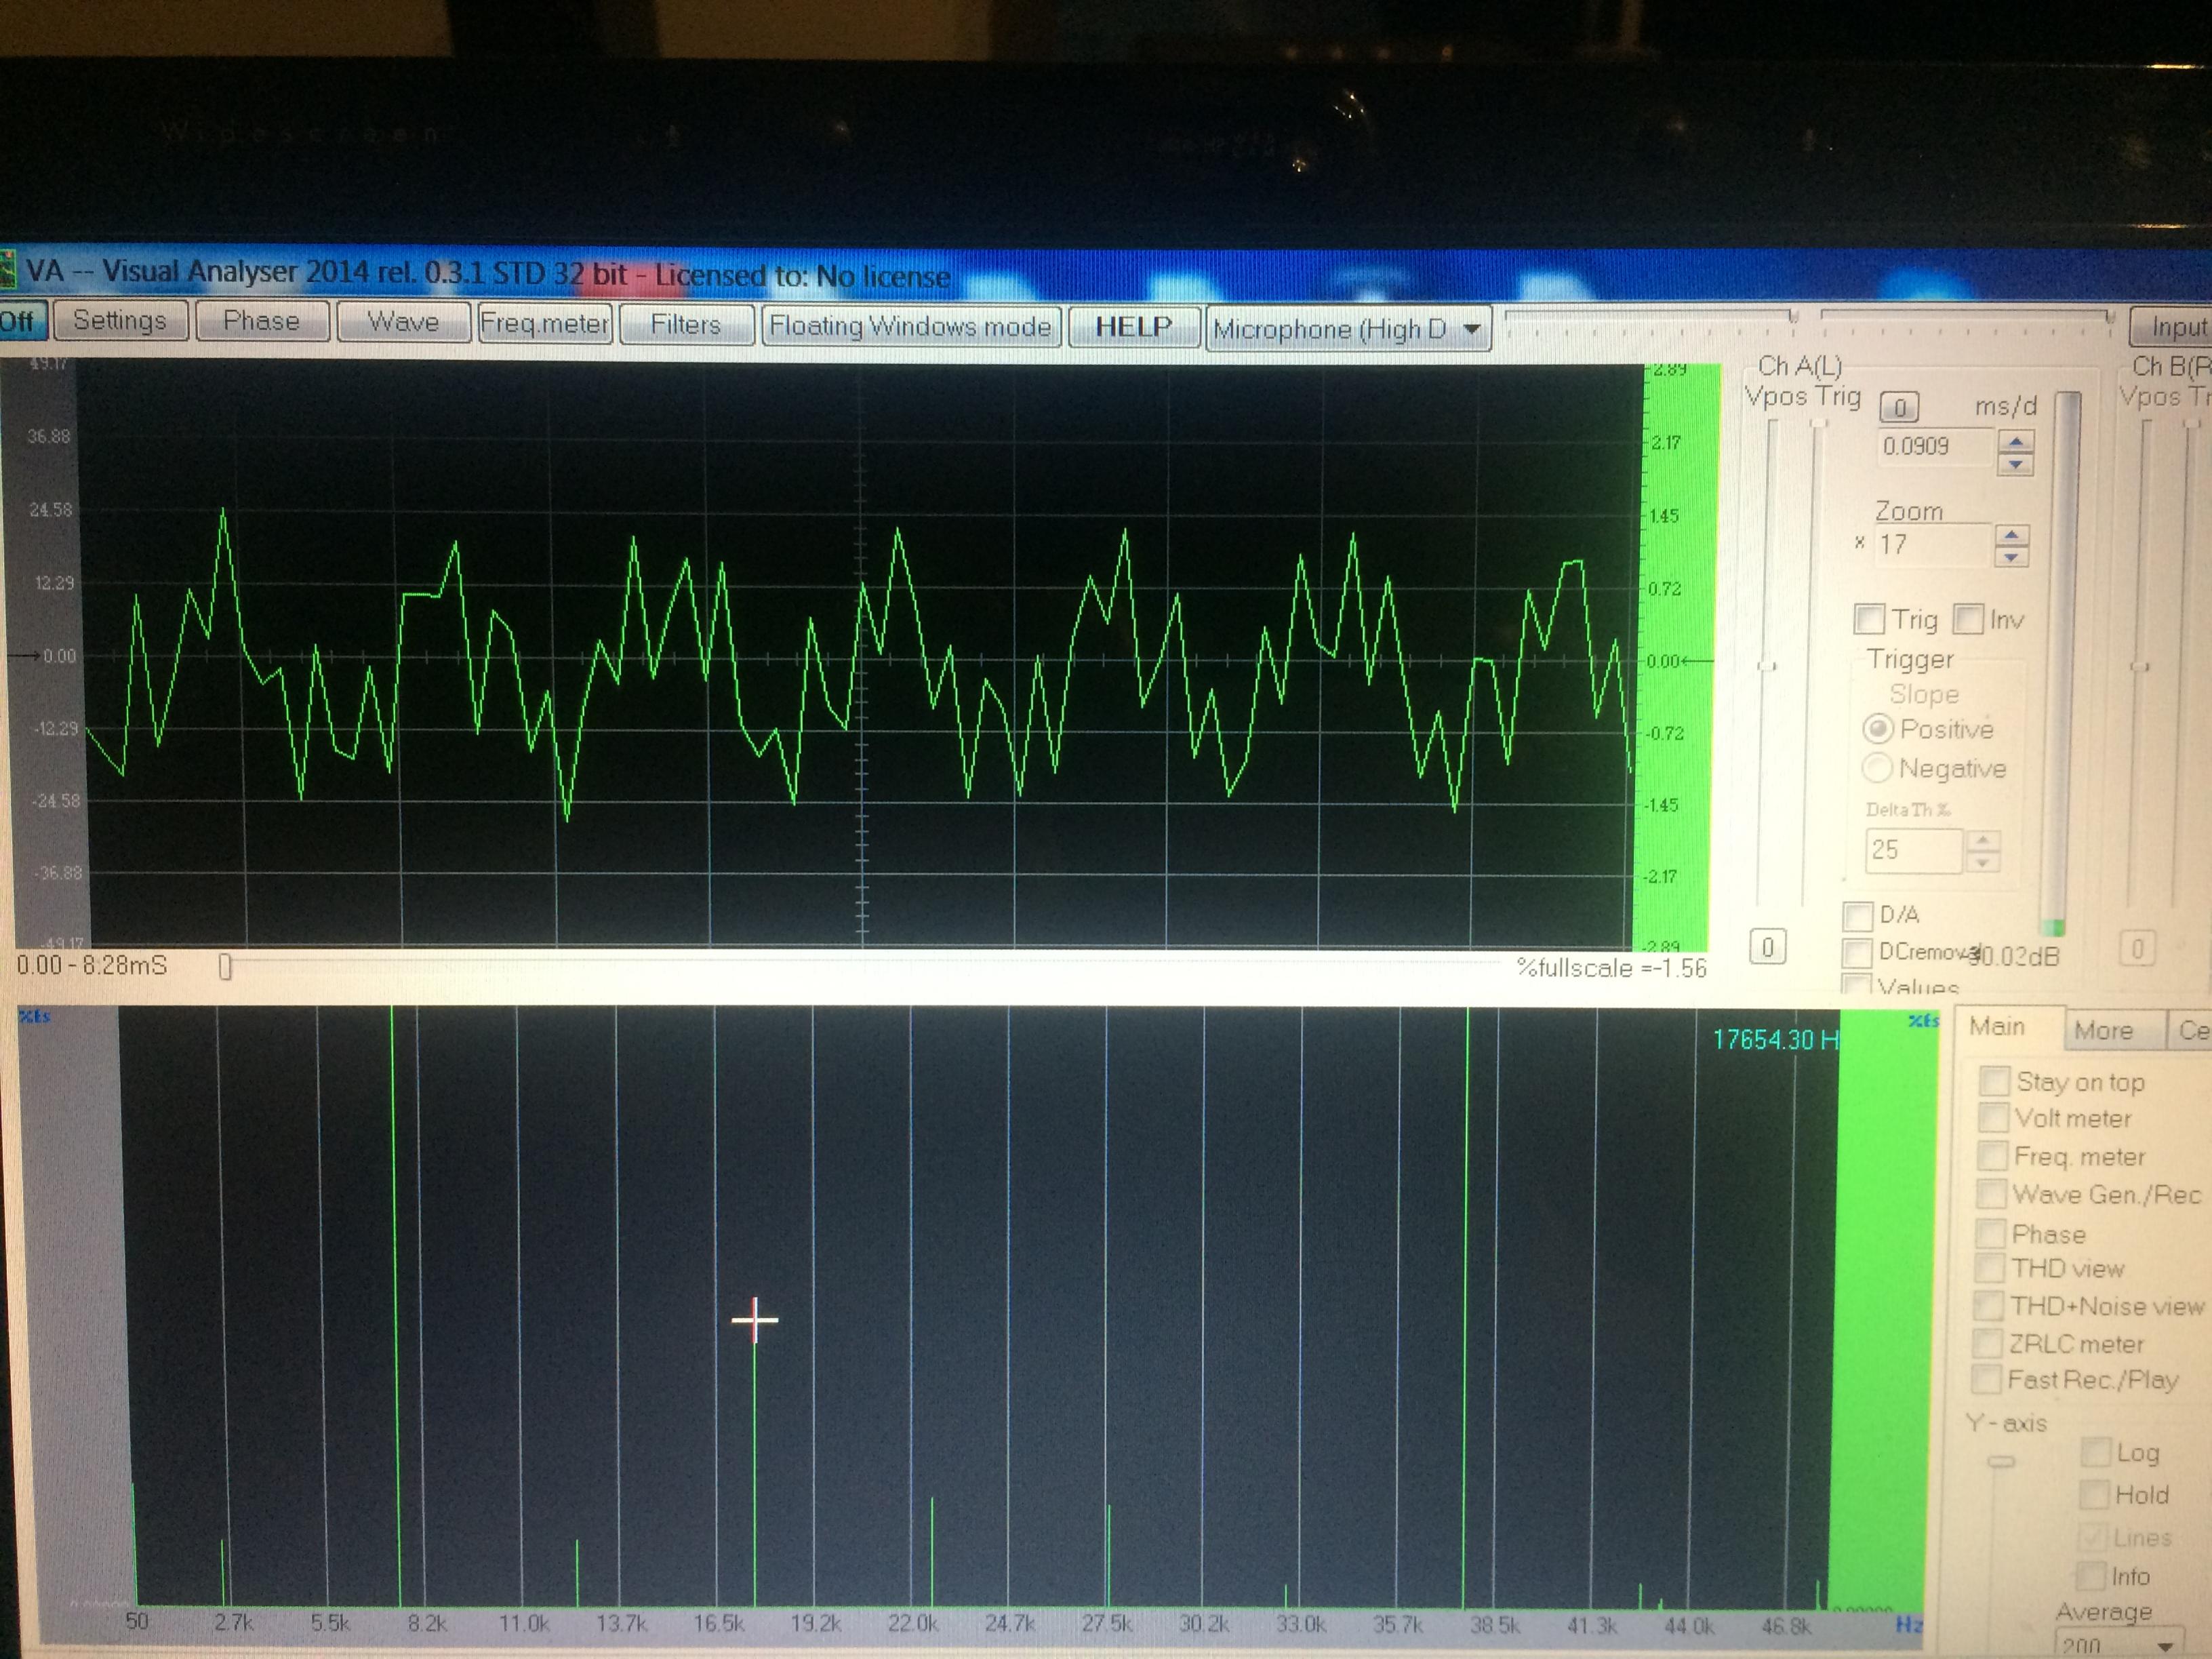The height and width of the screenshot is (1659, 2212).
Task: Open the Microphone input device dropdown
Action: pyautogui.click(x=1471, y=329)
